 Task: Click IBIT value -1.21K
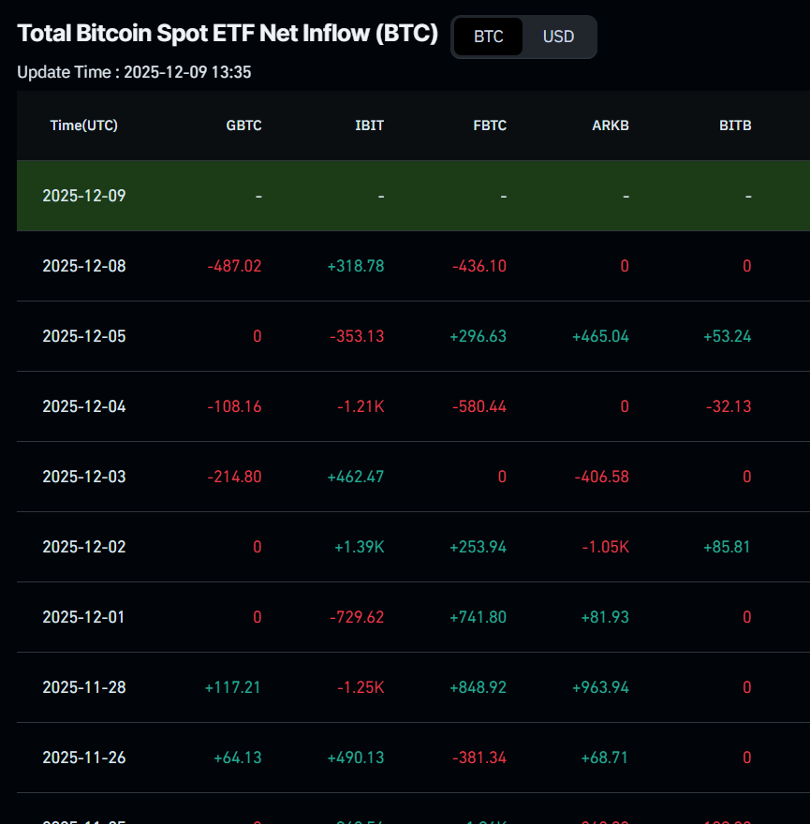point(361,406)
